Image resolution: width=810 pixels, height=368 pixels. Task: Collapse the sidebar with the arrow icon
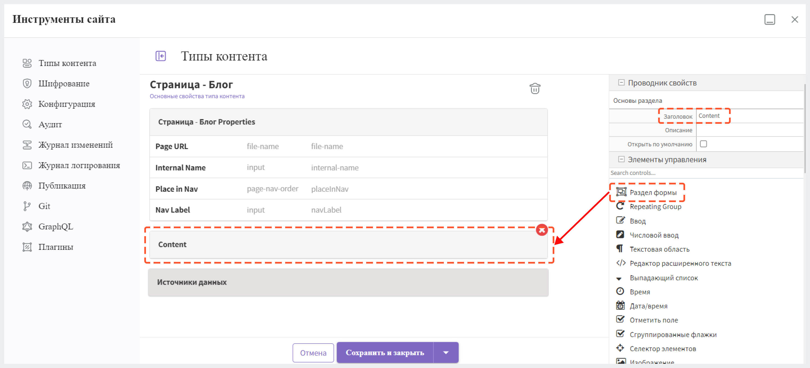pos(161,56)
